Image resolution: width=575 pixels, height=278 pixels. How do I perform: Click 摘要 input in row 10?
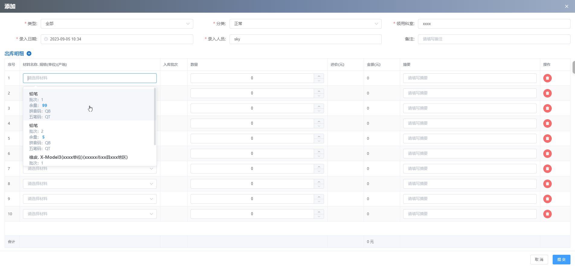pos(470,214)
